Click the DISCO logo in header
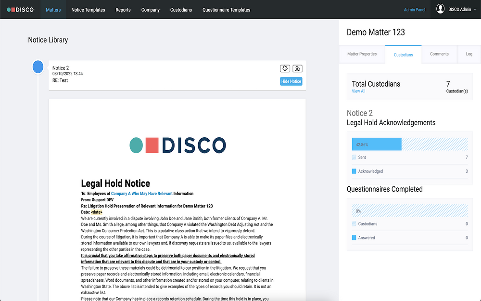 click(20, 10)
